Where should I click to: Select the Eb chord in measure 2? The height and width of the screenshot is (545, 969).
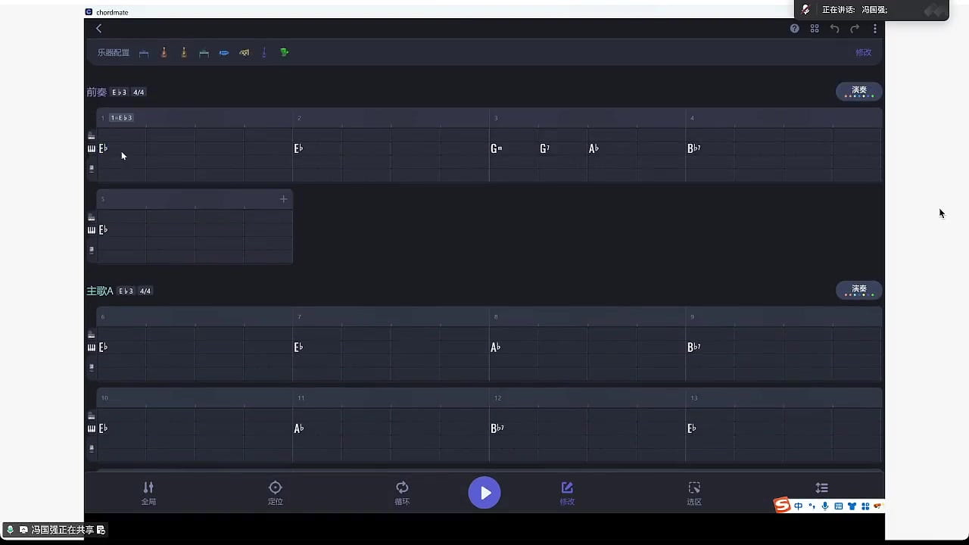tap(299, 148)
